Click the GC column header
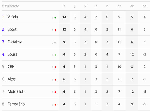 [132, 6]
